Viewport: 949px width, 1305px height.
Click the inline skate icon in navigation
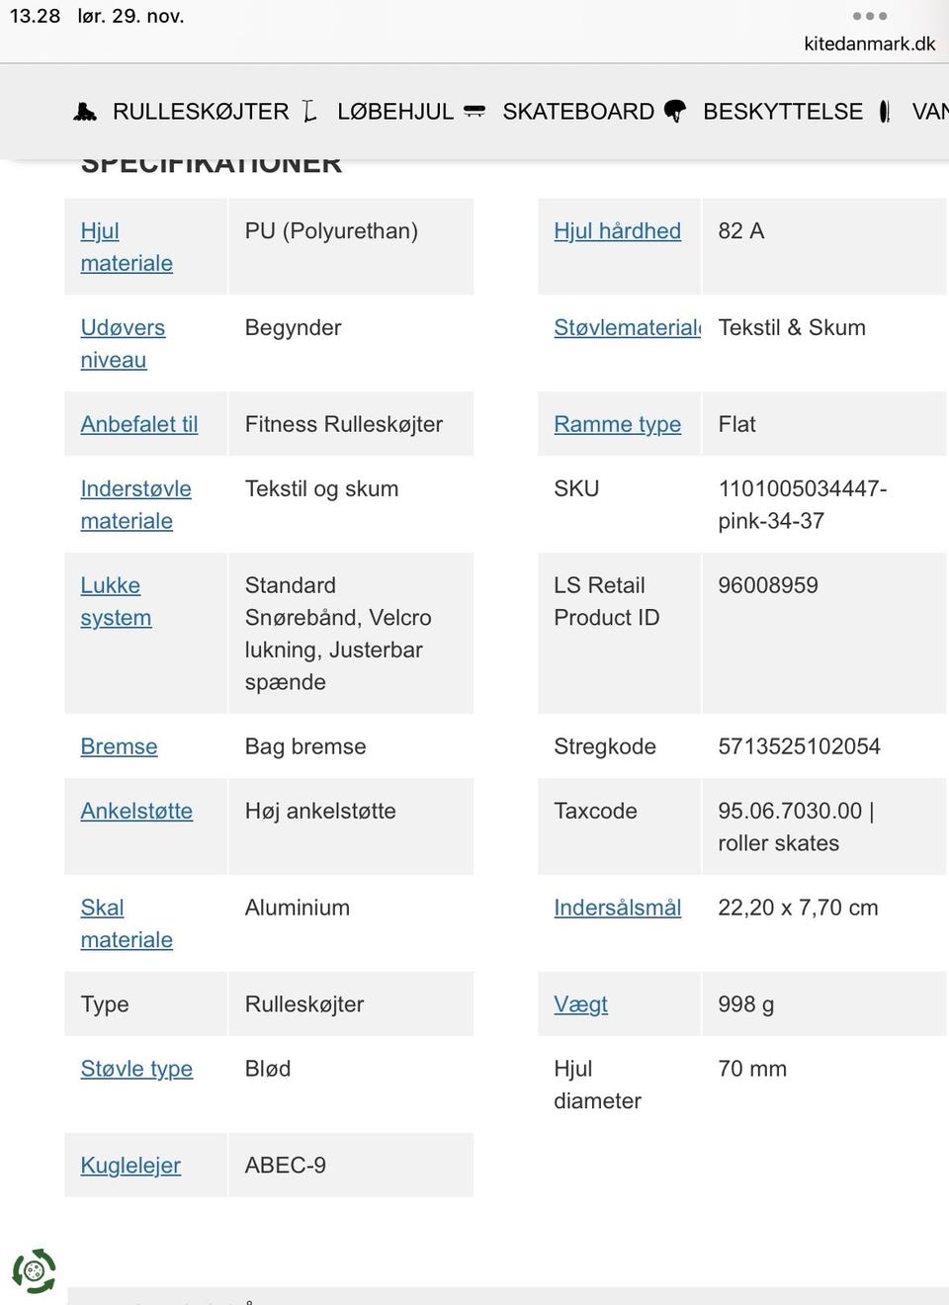point(86,112)
